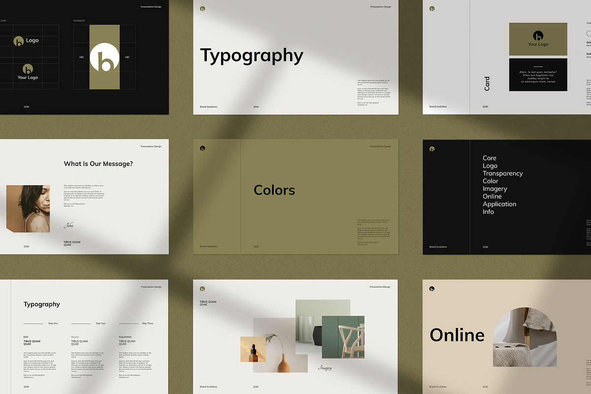Click the vase with plant photo in the collage
Screen dimensions: 591x394
pos(279,346)
